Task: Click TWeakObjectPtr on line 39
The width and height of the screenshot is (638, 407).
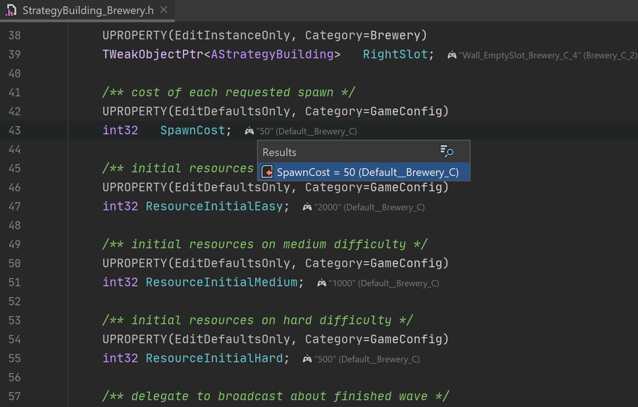Action: 153,54
